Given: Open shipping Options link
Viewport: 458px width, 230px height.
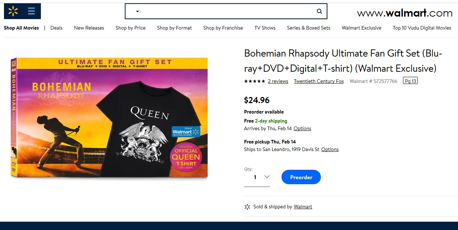Looking at the screenshot, I should click(302, 128).
